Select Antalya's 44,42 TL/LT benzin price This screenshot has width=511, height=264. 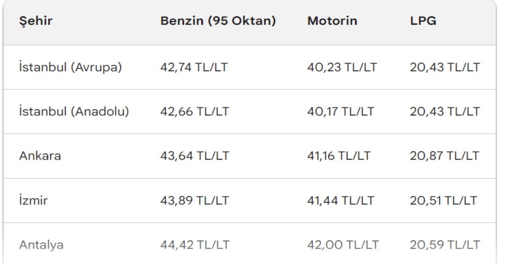[195, 245]
